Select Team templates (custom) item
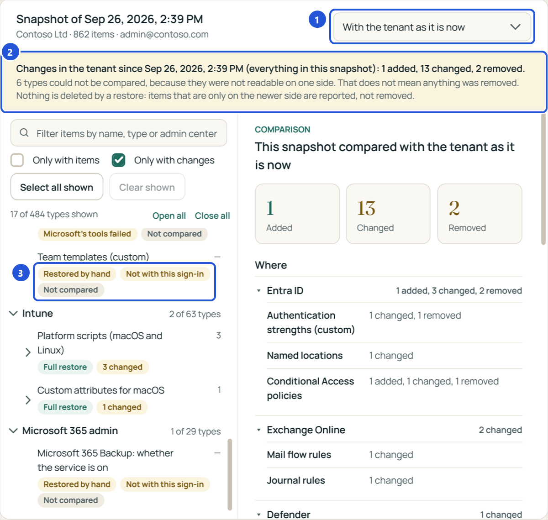 pos(93,257)
